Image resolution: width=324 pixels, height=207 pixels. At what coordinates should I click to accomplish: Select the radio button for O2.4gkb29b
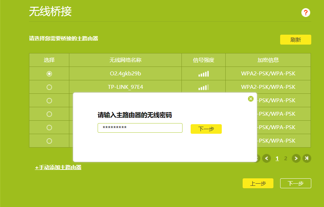[x=49, y=73]
